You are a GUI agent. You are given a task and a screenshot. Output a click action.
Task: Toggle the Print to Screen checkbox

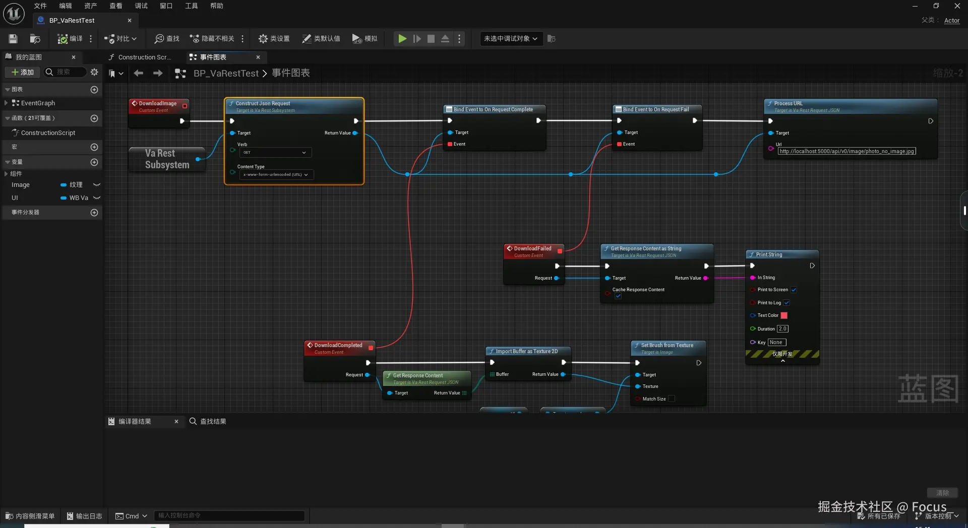[794, 290]
